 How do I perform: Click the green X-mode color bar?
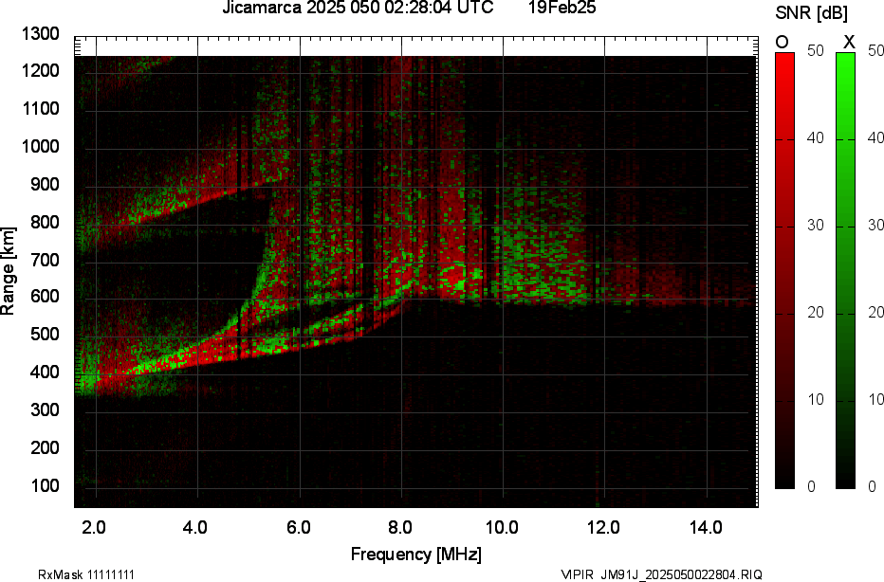point(845,270)
